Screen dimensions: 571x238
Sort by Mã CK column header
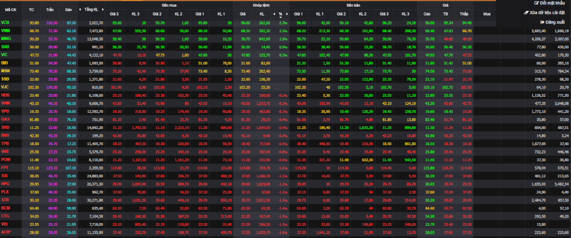[x=11, y=10]
